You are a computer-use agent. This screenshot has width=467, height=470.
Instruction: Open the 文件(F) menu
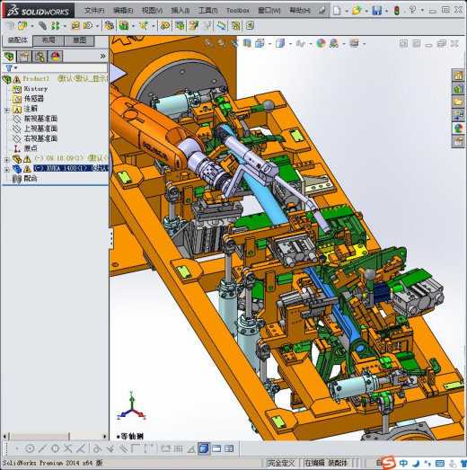pos(94,11)
